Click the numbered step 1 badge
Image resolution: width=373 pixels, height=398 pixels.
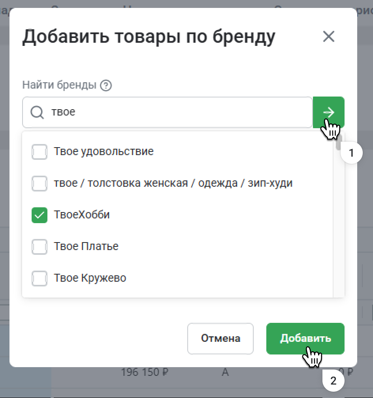[352, 152]
